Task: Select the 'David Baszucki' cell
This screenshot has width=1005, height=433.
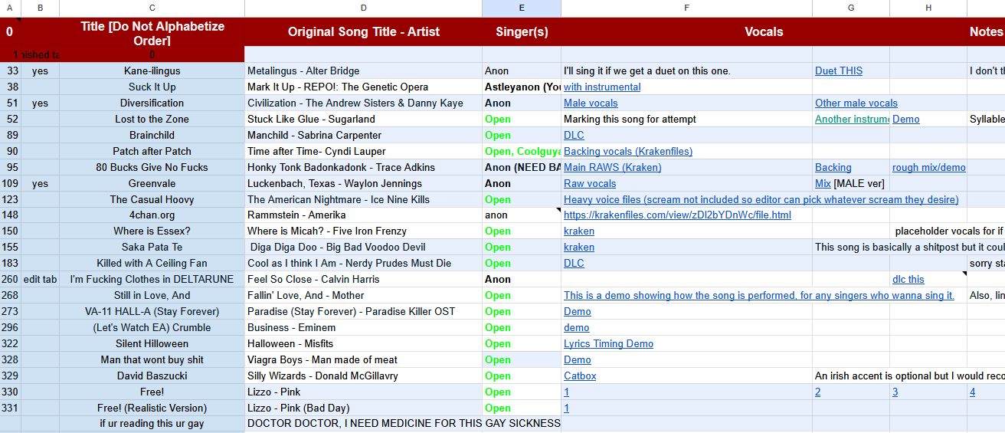Action: click(152, 376)
